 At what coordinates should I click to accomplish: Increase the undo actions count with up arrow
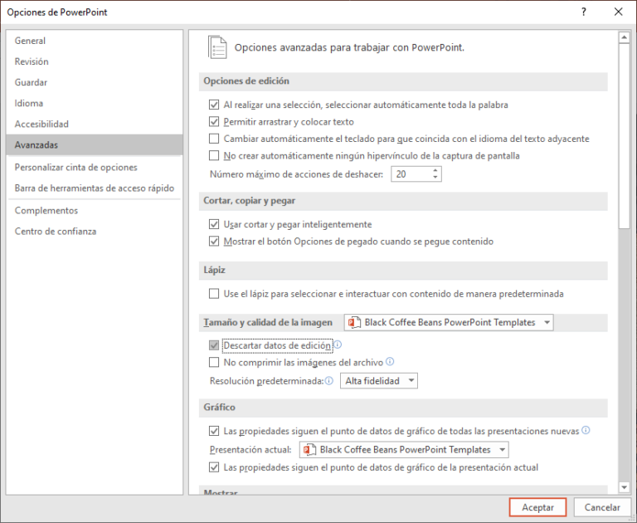click(x=436, y=170)
